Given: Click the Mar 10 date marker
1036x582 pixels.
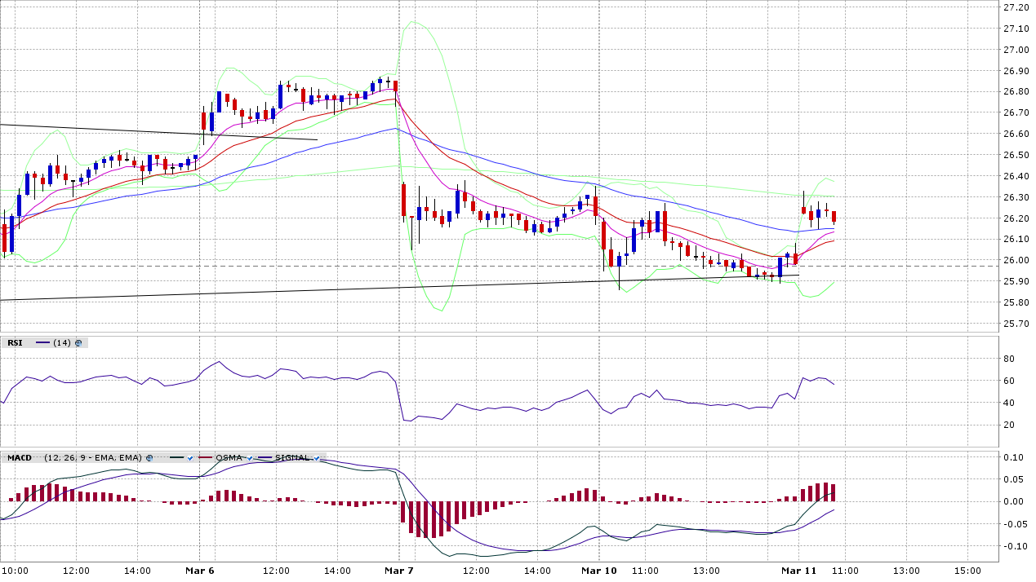Looking at the screenshot, I should click(x=598, y=571).
